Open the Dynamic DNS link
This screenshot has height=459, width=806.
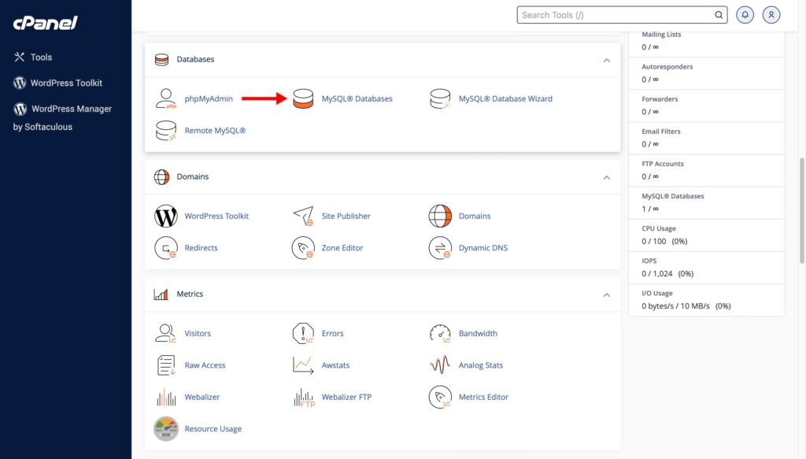pos(483,248)
